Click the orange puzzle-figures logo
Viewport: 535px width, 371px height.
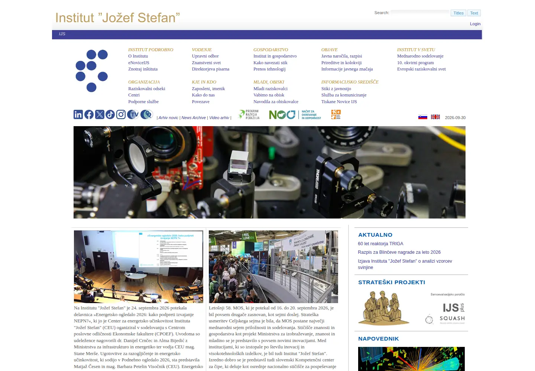336,114
